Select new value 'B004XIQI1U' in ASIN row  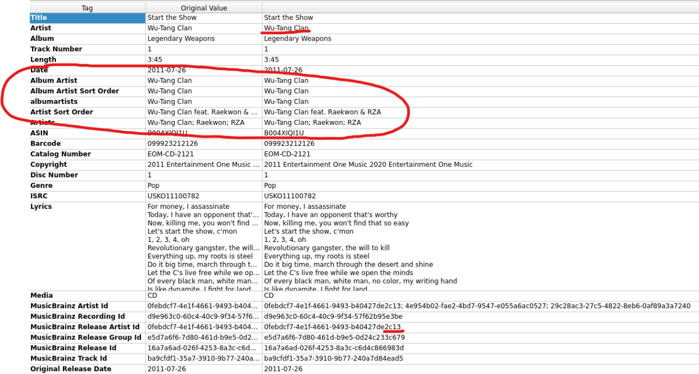(x=284, y=133)
